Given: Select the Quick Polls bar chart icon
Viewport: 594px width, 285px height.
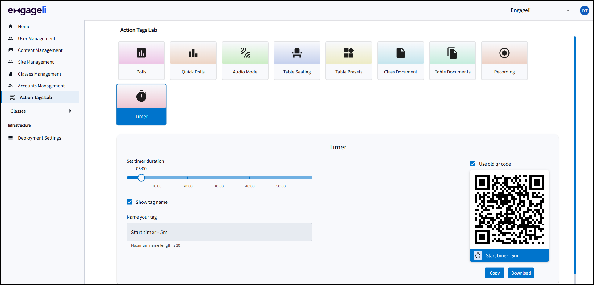Looking at the screenshot, I should pyautogui.click(x=193, y=53).
